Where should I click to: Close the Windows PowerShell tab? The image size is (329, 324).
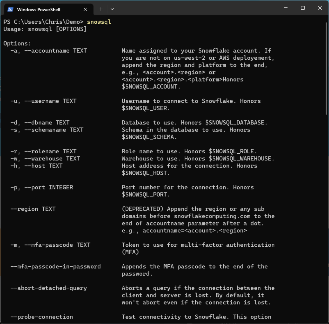(85, 9)
